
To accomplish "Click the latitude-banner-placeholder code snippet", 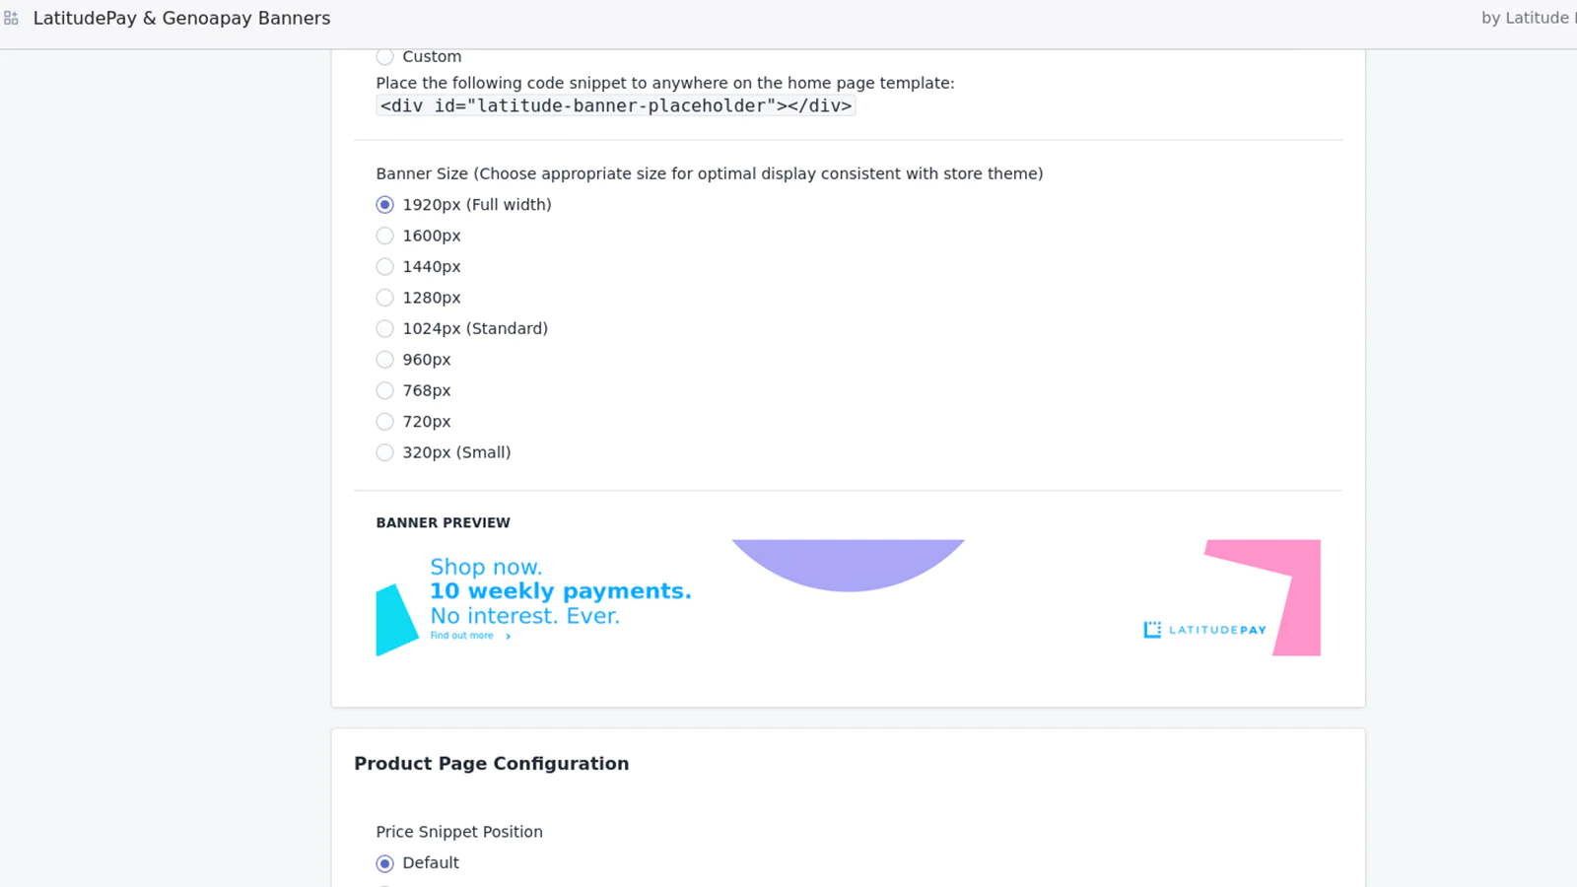I will [x=616, y=106].
